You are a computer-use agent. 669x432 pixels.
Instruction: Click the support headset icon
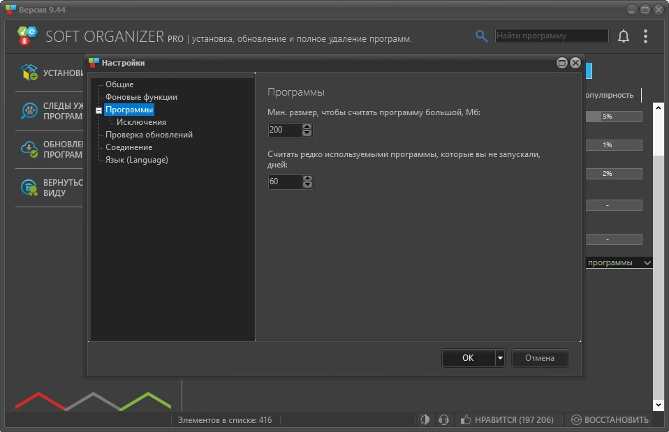coord(443,419)
